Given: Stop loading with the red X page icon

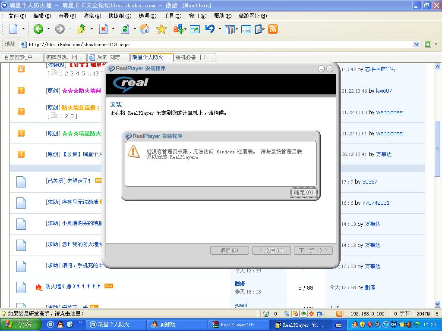Looking at the screenshot, I should tap(104, 29).
